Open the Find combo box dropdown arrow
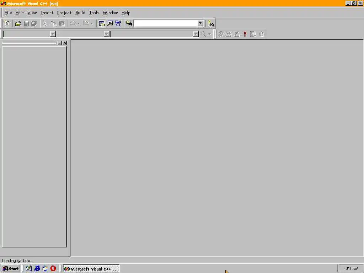Viewport: 364px width, 273px height. click(200, 23)
